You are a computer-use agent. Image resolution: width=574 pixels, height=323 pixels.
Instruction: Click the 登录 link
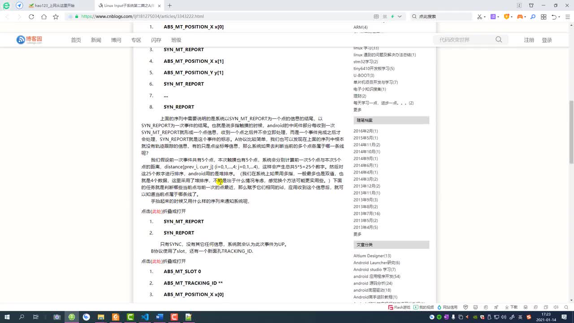(x=547, y=40)
